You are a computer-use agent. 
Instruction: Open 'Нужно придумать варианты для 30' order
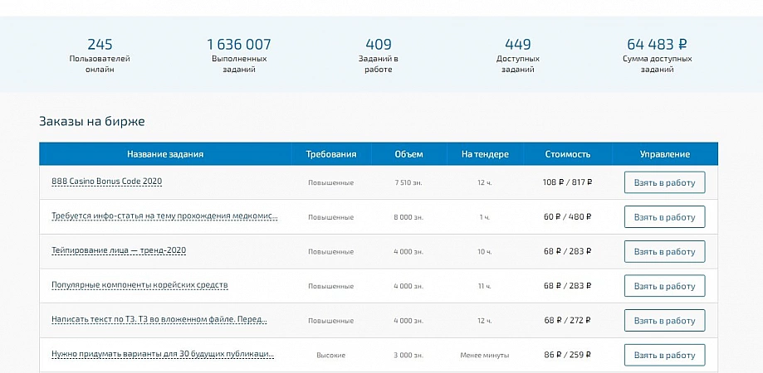pyautogui.click(x=163, y=354)
